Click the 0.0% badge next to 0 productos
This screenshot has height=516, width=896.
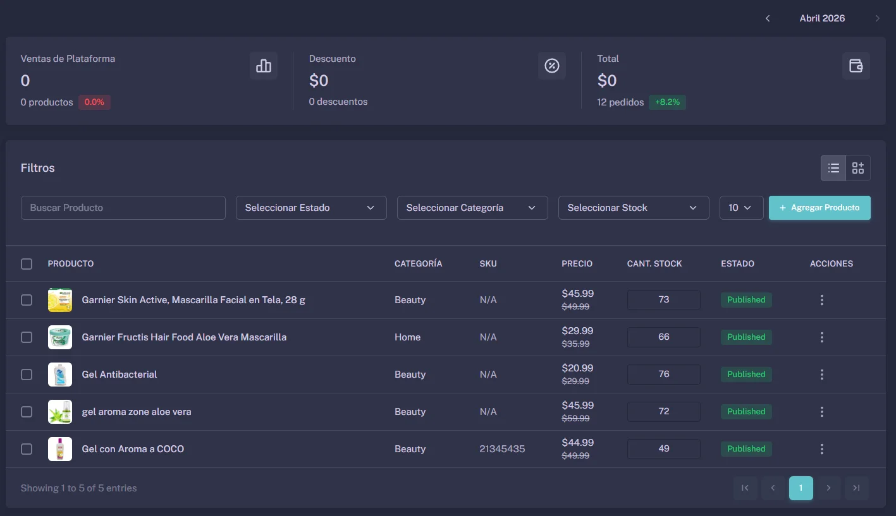(94, 102)
